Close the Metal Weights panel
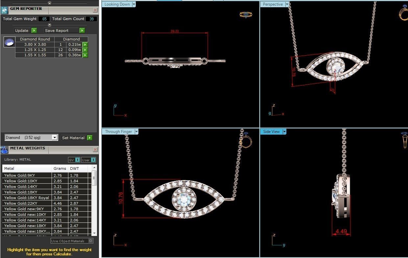Viewport: 408px width, 258px height. tap(95, 150)
